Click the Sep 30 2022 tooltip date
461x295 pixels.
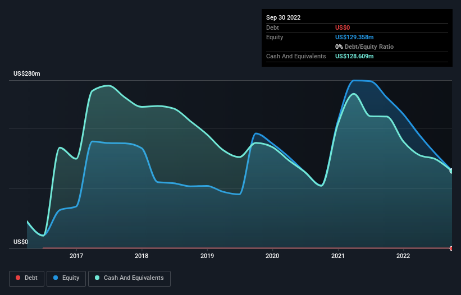[284, 17]
